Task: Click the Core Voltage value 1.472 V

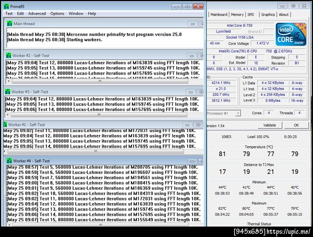Action: coord(262,43)
